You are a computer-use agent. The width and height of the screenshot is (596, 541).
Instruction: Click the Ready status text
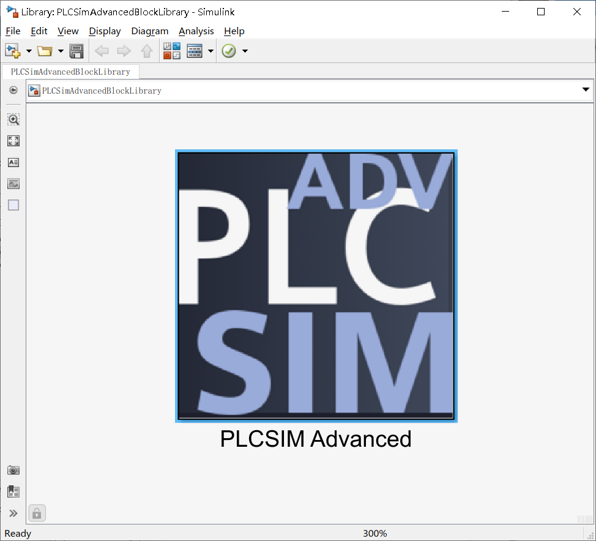click(x=18, y=534)
